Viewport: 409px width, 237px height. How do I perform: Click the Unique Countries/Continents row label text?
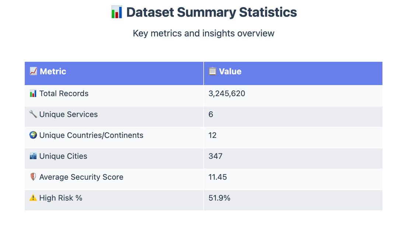pyautogui.click(x=91, y=135)
